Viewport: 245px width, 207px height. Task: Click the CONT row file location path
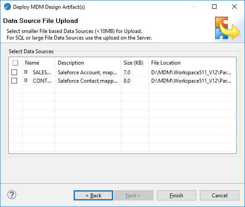[x=191, y=81]
